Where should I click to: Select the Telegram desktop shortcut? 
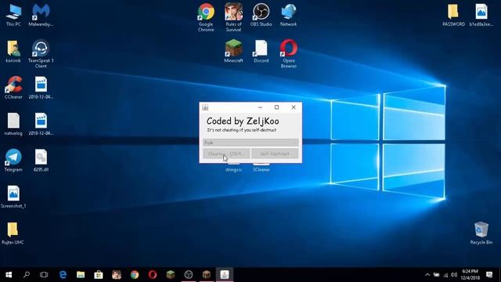tap(13, 161)
